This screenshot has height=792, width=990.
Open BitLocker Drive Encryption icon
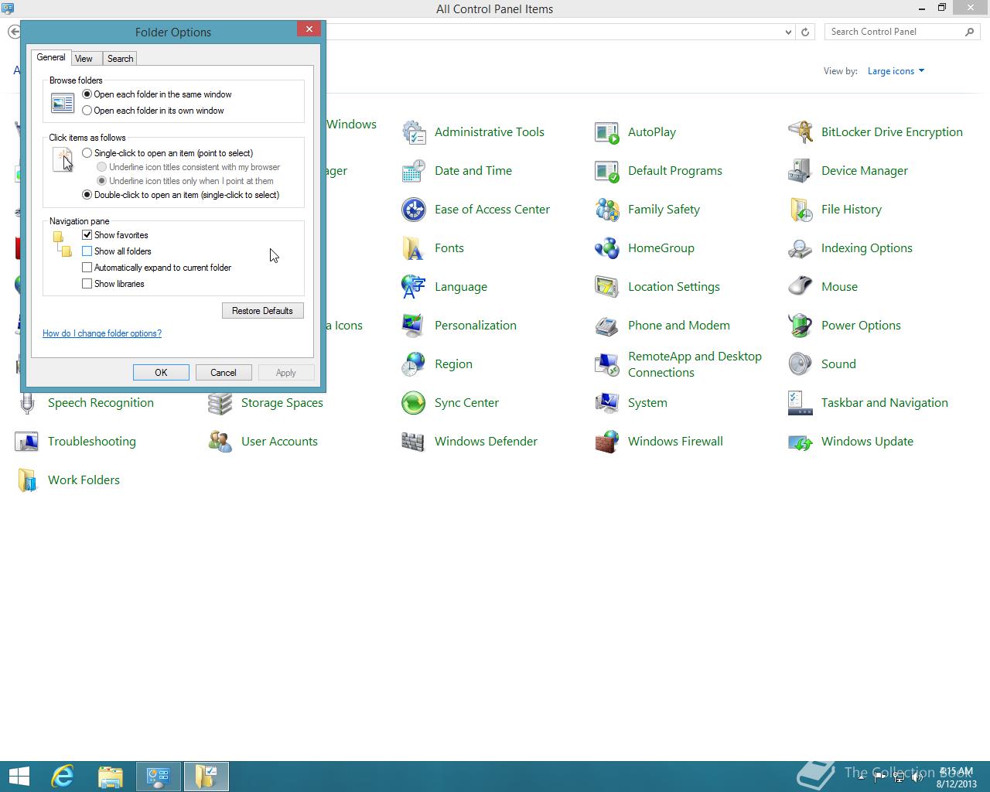[x=801, y=132]
